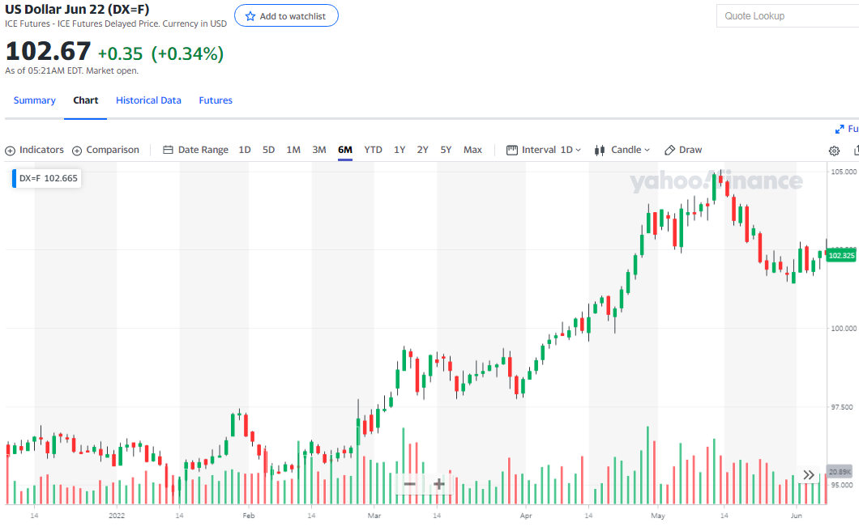Click the +0.35 (+0.34%) change text
859x527 pixels.
point(160,53)
